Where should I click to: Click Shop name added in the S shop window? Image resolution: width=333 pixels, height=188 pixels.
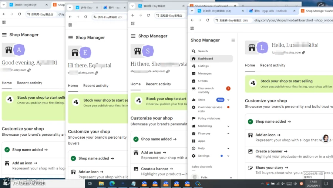pos(159,139)
